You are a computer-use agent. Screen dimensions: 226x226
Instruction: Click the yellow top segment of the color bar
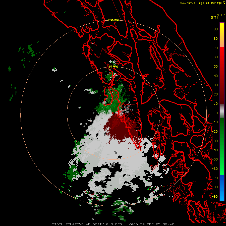(222, 35)
